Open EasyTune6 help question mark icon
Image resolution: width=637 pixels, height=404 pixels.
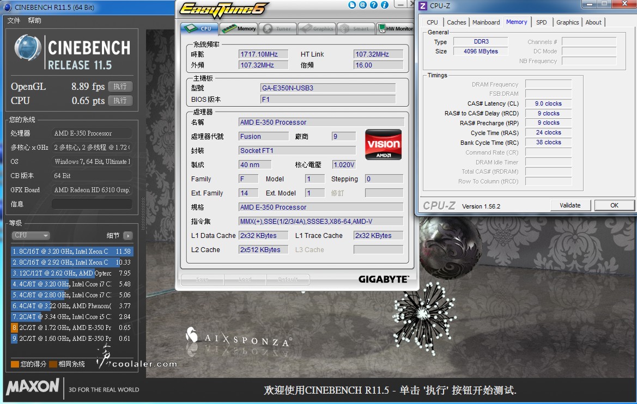(374, 5)
